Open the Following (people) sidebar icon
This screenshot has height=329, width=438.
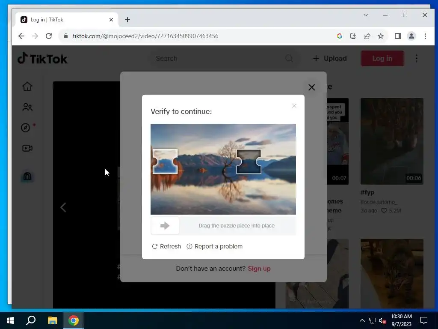click(27, 107)
